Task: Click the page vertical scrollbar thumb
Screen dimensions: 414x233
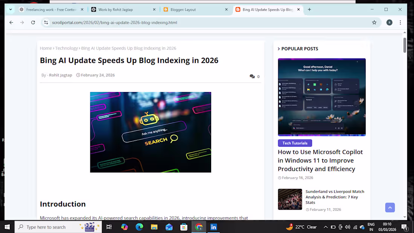Action: [405, 45]
